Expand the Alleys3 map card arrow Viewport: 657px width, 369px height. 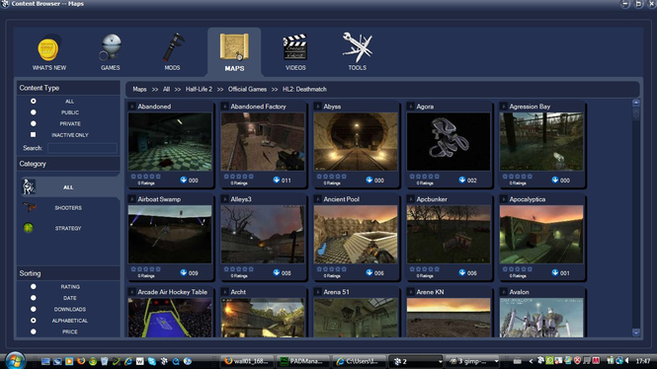tap(225, 199)
